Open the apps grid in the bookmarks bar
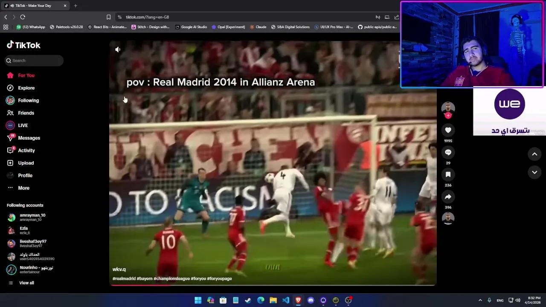Image resolution: width=546 pixels, height=307 pixels. (x=6, y=27)
